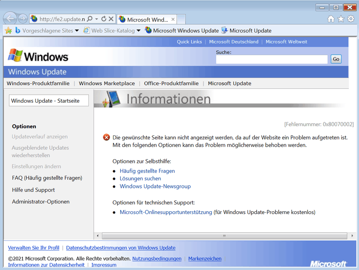Image resolution: width=359 pixels, height=270 pixels.
Task: Add to favorites bar star icon
Action: click(9, 30)
